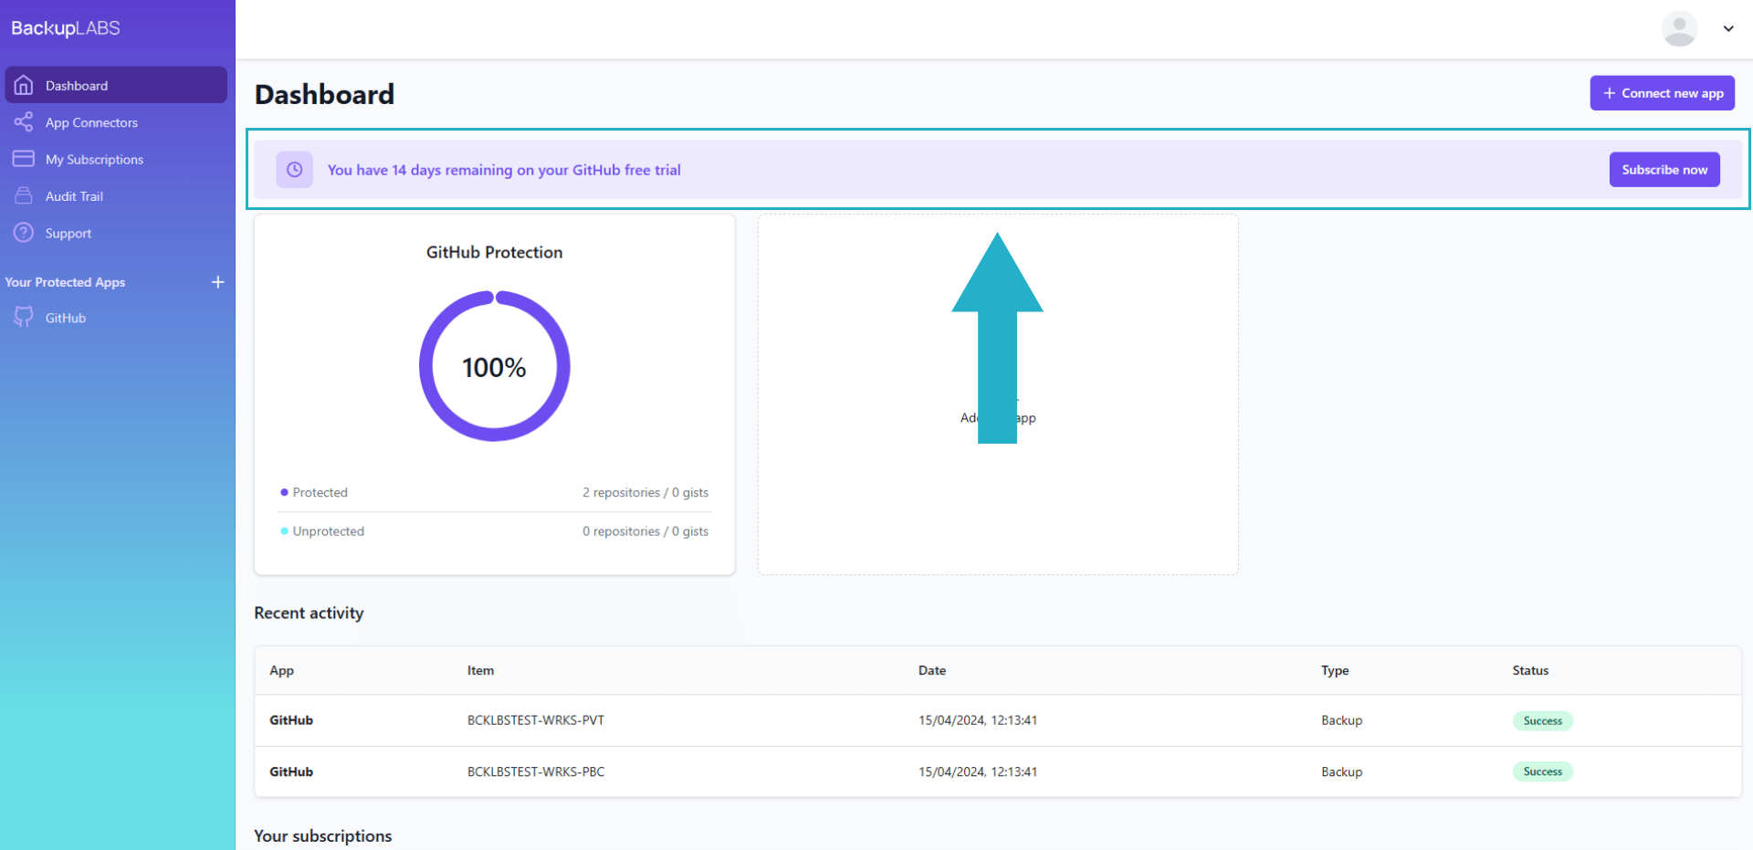Click the '0 repositories / 0 gists' value
Image resolution: width=1753 pixels, height=850 pixels.
point(646,530)
